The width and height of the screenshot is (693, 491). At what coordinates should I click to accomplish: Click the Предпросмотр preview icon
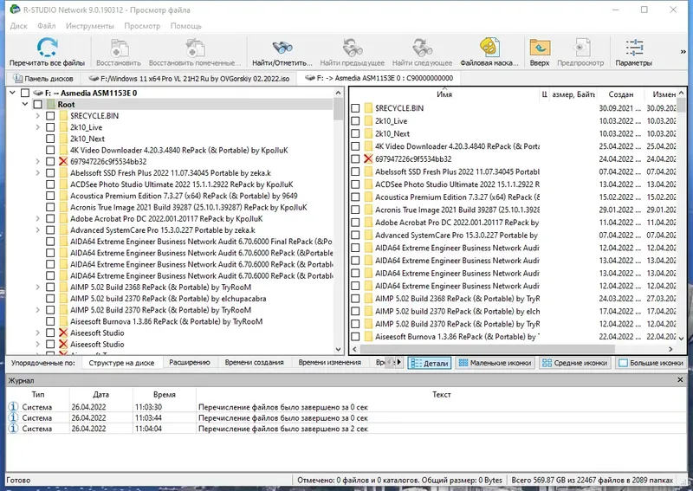click(580, 48)
